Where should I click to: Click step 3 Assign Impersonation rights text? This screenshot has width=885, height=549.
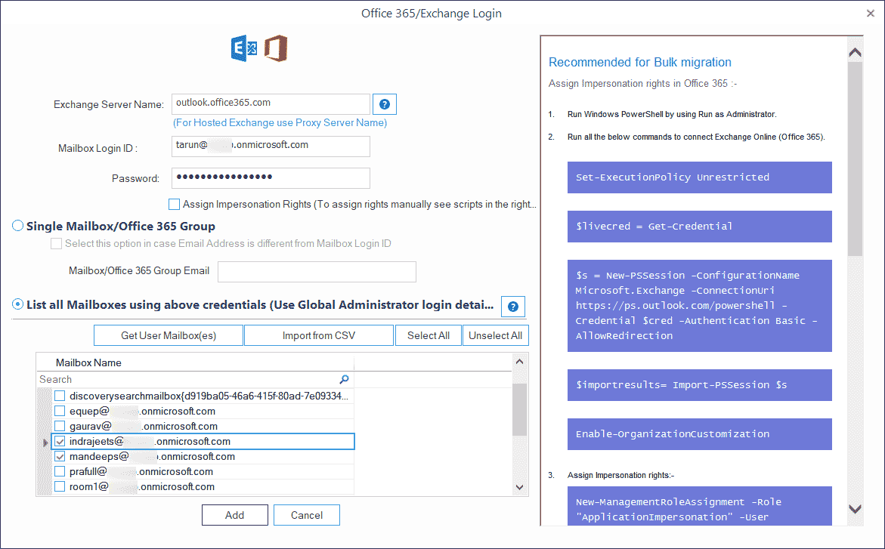pyautogui.click(x=620, y=475)
